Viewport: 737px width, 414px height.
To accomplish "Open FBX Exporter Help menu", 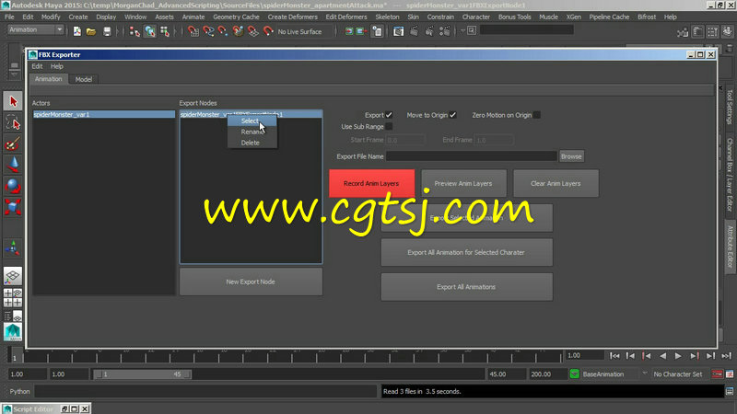I will click(x=57, y=66).
